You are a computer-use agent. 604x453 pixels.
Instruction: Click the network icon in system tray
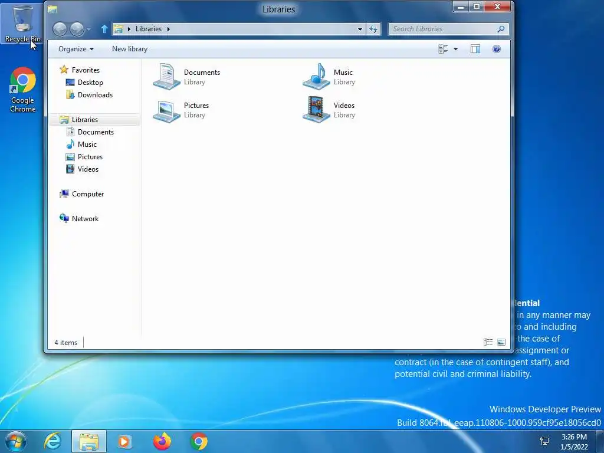544,441
